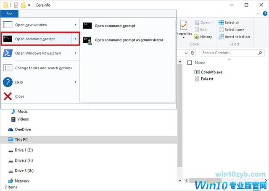Expand Help submenu arrow

[x=75, y=82]
